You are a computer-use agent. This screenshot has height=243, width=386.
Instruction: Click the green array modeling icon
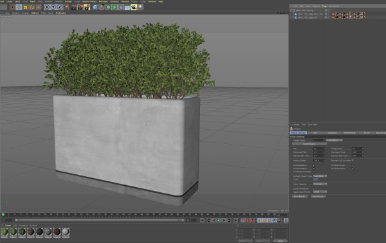coord(115,7)
